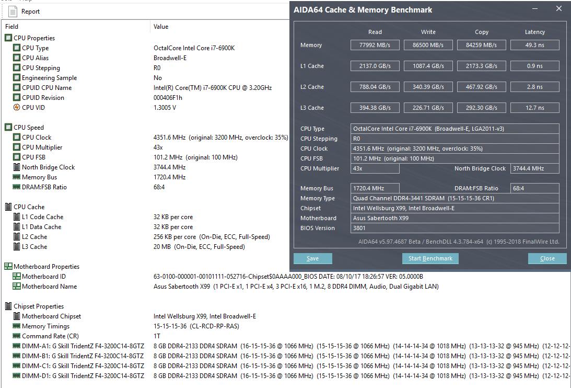This screenshot has height=388, width=571.
Task: Click the Engineering Sample row icon
Action: point(17,78)
